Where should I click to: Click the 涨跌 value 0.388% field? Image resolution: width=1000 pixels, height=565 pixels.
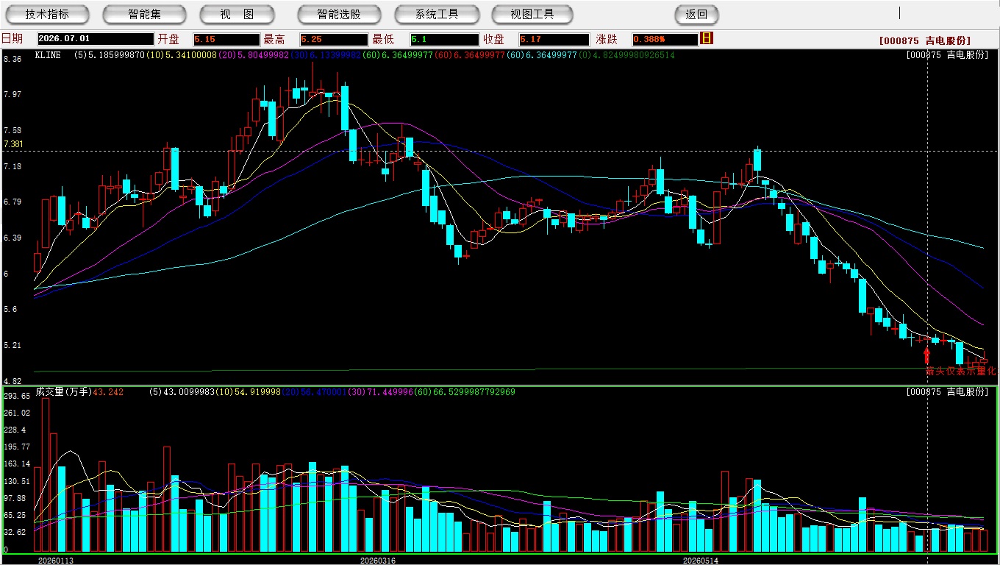click(x=664, y=39)
